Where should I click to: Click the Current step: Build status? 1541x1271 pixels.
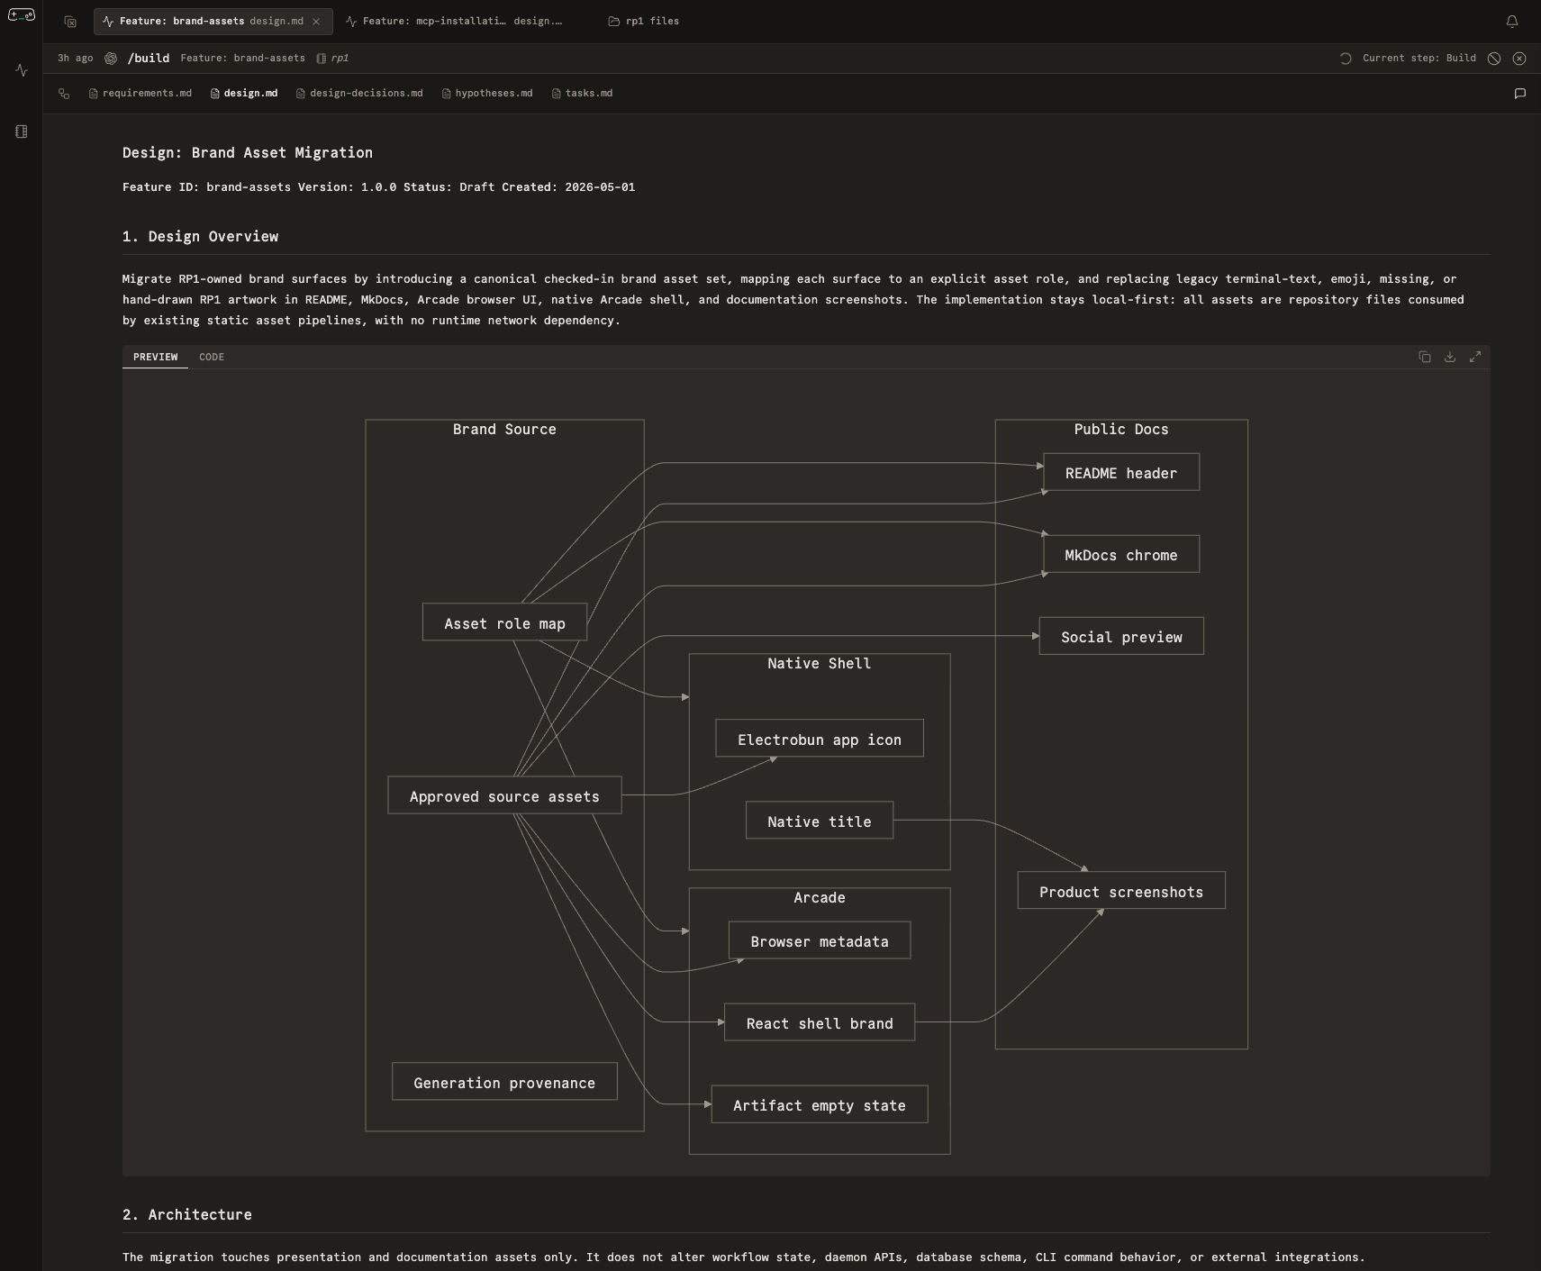tap(1419, 59)
